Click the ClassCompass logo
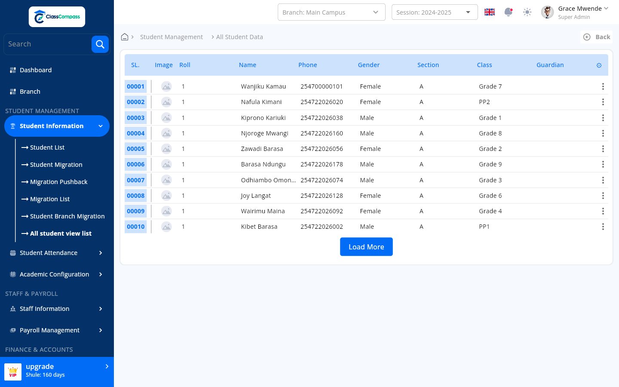 coord(57,17)
